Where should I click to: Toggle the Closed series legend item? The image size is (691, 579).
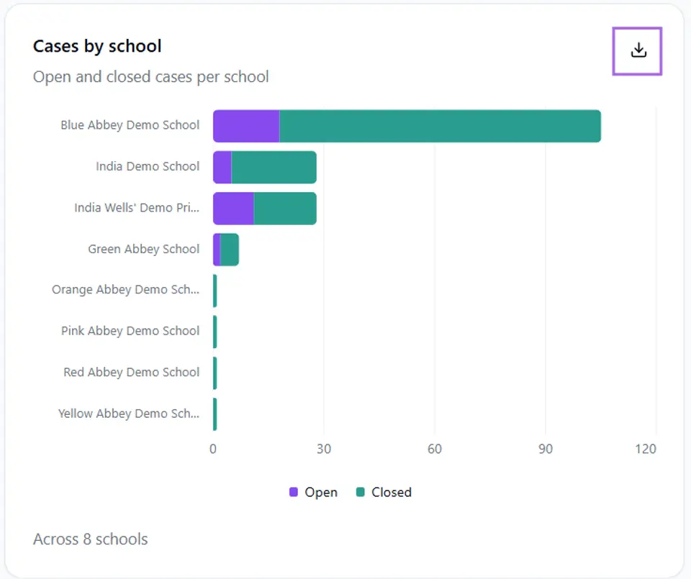384,492
